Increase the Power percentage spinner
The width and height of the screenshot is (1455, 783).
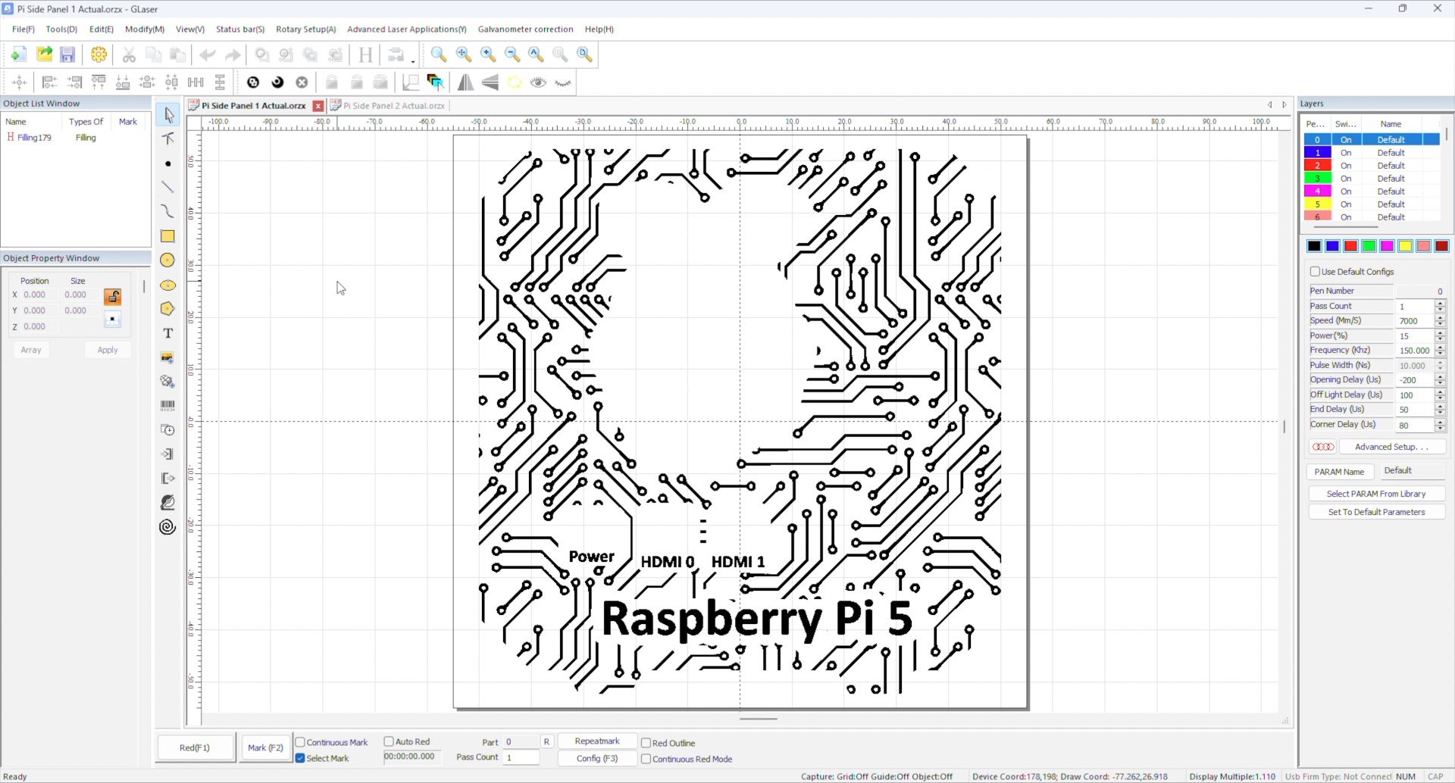point(1440,332)
